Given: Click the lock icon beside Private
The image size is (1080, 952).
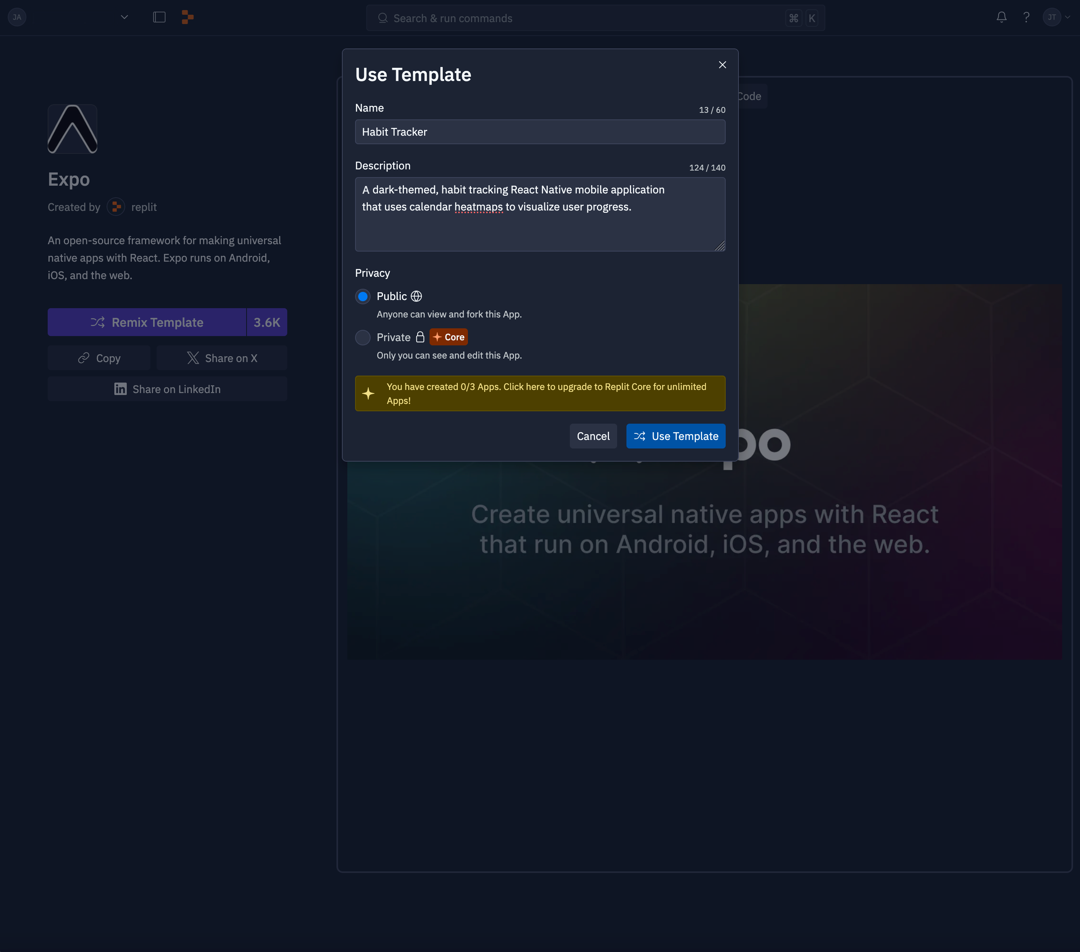Looking at the screenshot, I should (420, 337).
